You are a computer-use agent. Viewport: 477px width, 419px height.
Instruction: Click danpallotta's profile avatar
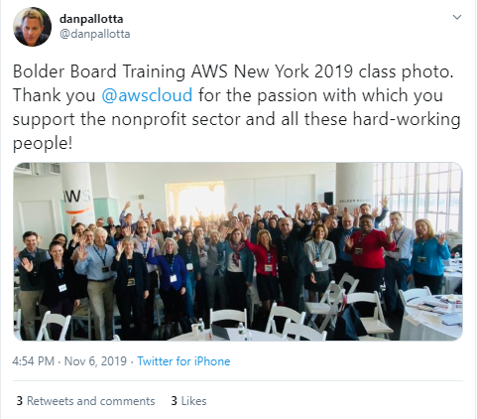pyautogui.click(x=33, y=27)
